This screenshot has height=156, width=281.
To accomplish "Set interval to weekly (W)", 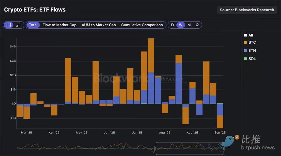I will click(x=180, y=25).
